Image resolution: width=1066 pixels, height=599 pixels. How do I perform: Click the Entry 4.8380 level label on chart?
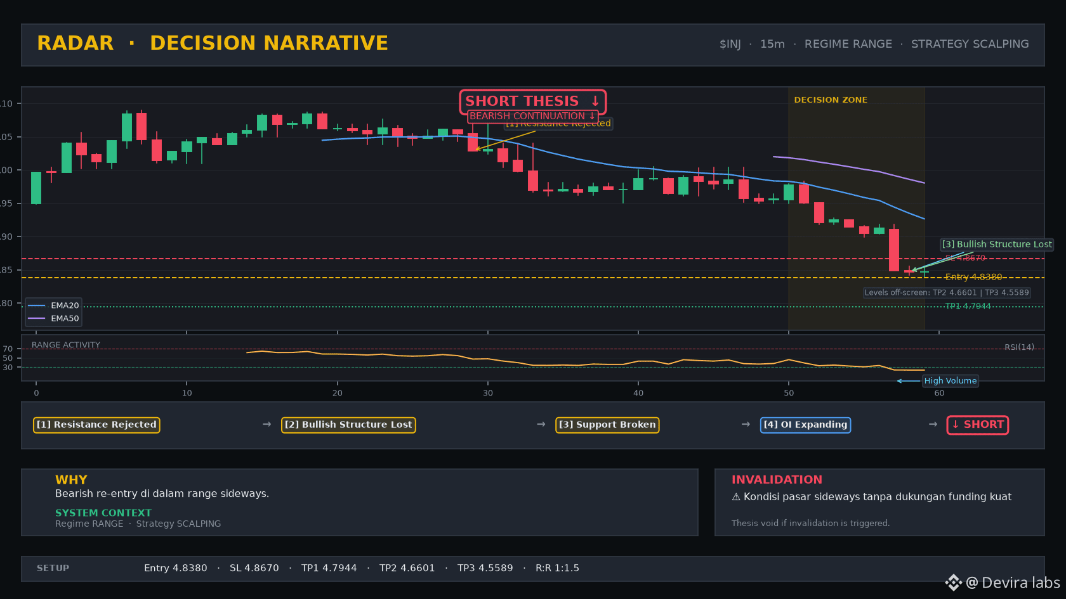coord(973,277)
